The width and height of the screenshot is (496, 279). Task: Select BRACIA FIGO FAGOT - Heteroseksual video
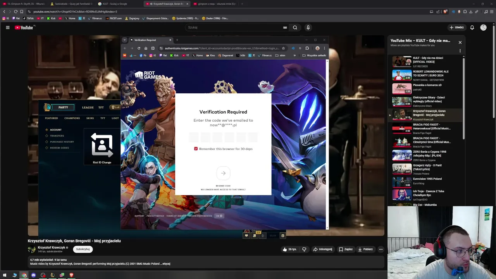pos(426,129)
